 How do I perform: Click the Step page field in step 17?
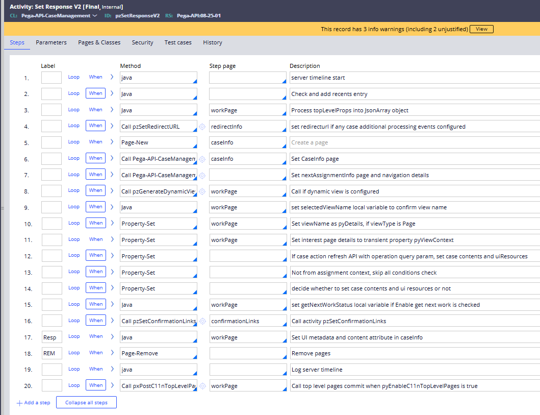click(248, 337)
